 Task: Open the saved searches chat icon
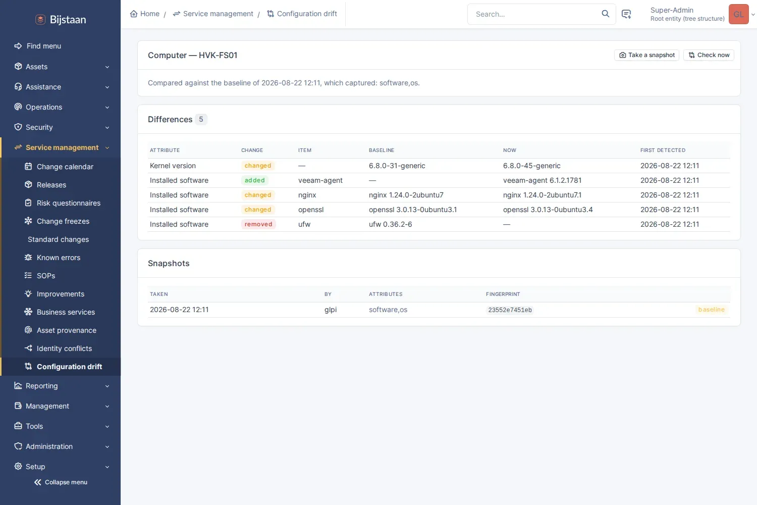[x=626, y=14]
